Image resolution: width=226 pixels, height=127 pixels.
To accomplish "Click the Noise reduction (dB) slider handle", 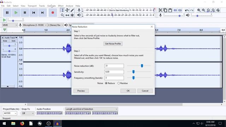I will 142,66.
